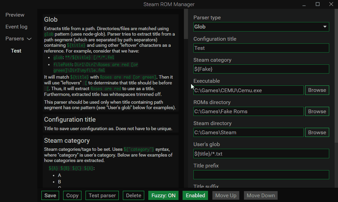Browse for the Steam directory
The width and height of the screenshot is (338, 202).
[317, 133]
